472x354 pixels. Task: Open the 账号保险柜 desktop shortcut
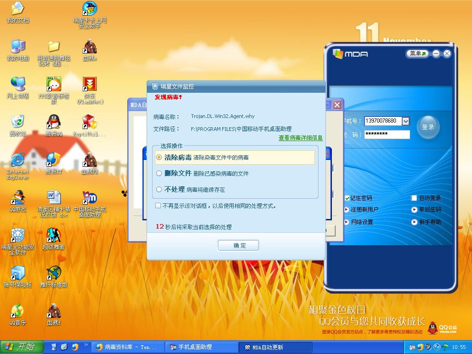(18, 277)
